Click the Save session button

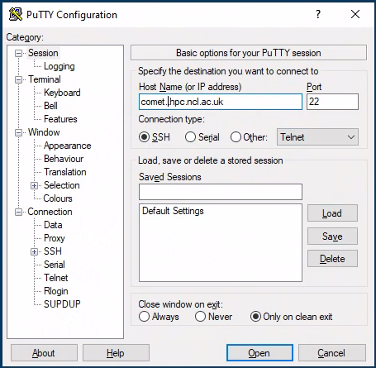[x=332, y=237]
